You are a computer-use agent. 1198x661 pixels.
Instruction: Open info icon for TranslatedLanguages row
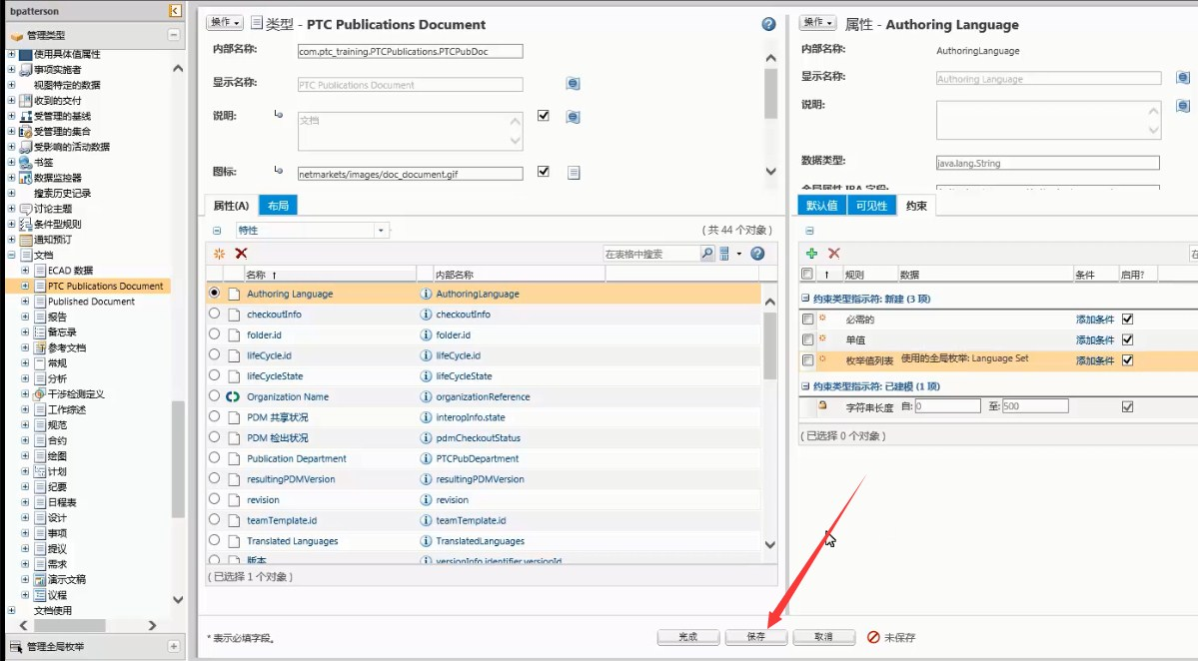tap(427, 540)
